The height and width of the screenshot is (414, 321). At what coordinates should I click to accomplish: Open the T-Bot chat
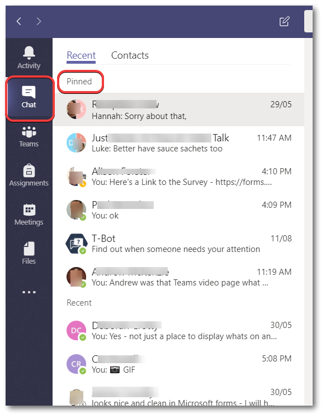(178, 244)
